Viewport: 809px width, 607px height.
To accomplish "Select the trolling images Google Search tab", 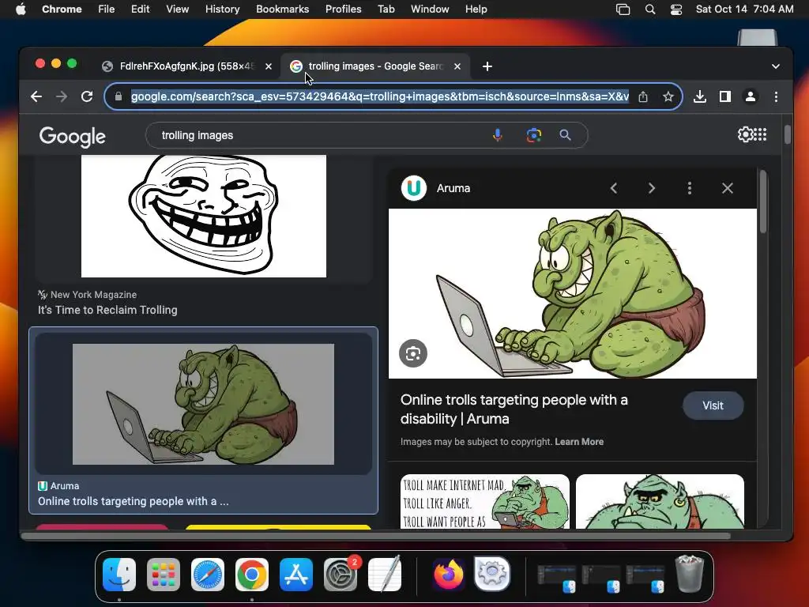I will (x=375, y=66).
